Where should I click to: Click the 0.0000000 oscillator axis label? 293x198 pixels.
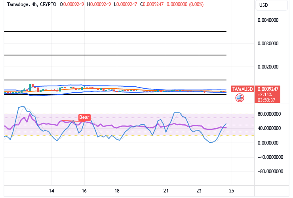tap(268, 143)
